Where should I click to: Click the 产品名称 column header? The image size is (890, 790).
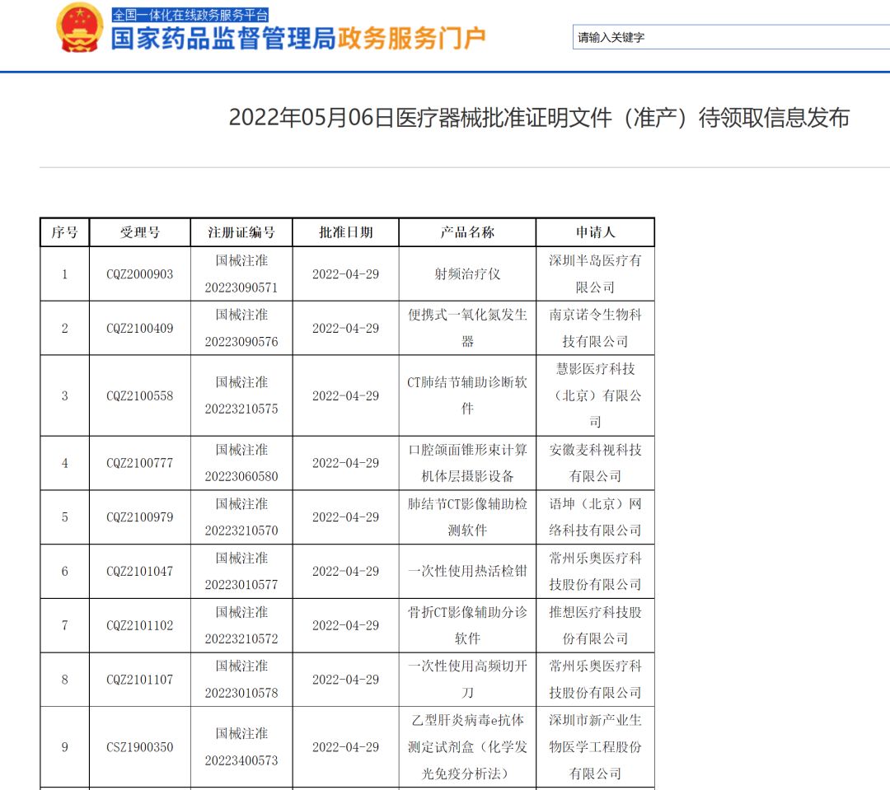point(467,232)
